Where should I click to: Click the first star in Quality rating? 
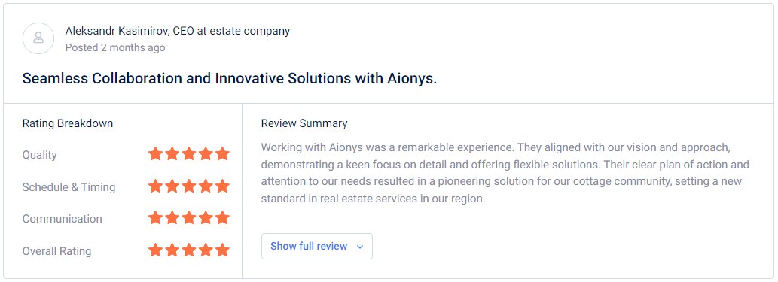[155, 153]
